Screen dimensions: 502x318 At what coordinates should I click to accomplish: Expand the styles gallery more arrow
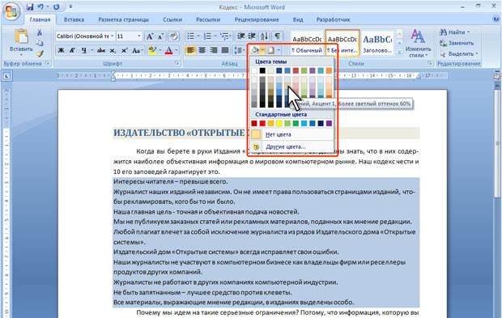399,51
